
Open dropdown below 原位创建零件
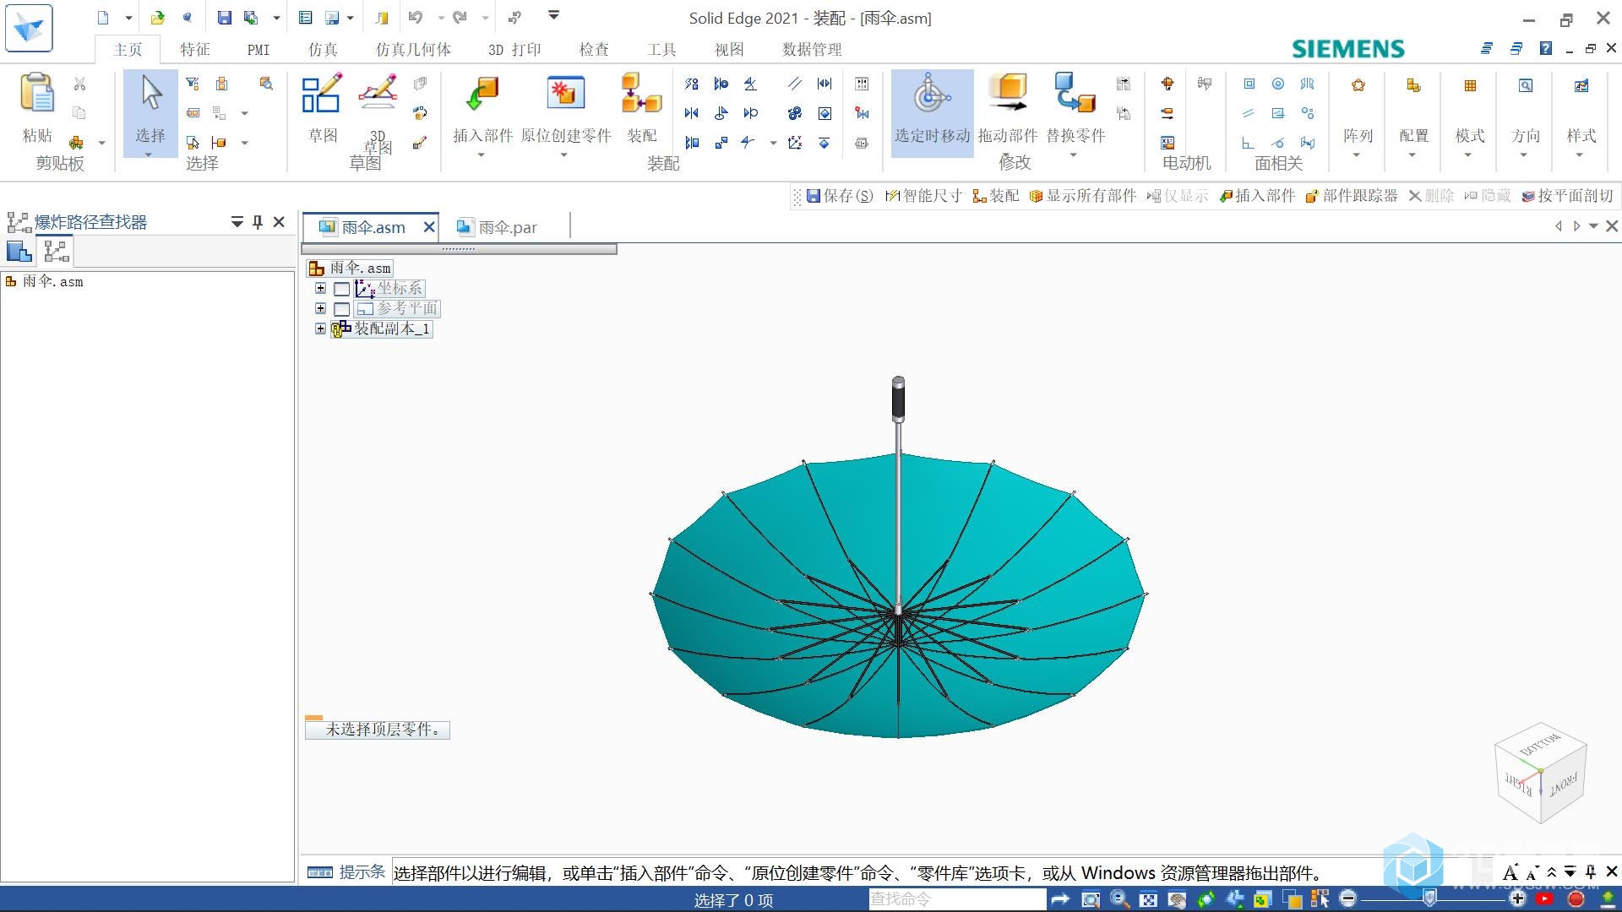click(563, 155)
